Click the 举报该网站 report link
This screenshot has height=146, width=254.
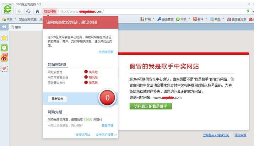point(83,135)
